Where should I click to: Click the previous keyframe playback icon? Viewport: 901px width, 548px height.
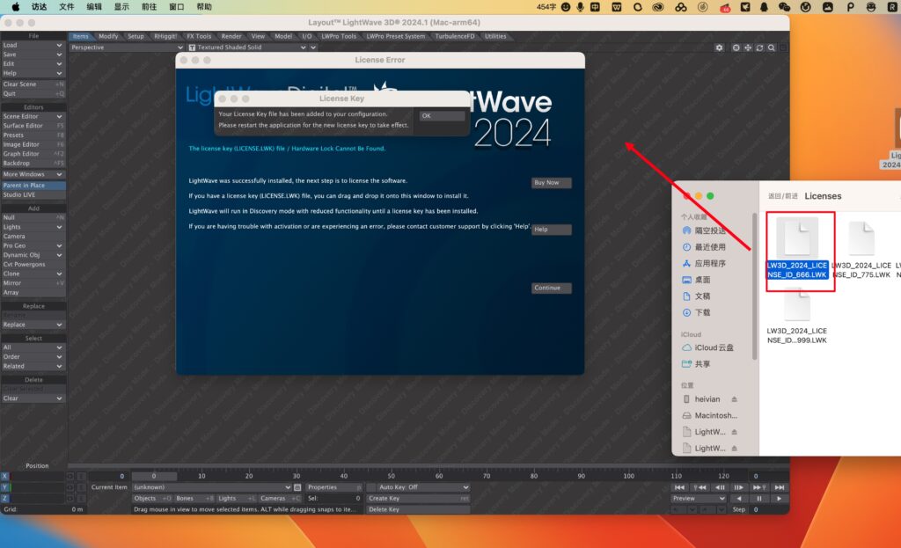tap(700, 487)
